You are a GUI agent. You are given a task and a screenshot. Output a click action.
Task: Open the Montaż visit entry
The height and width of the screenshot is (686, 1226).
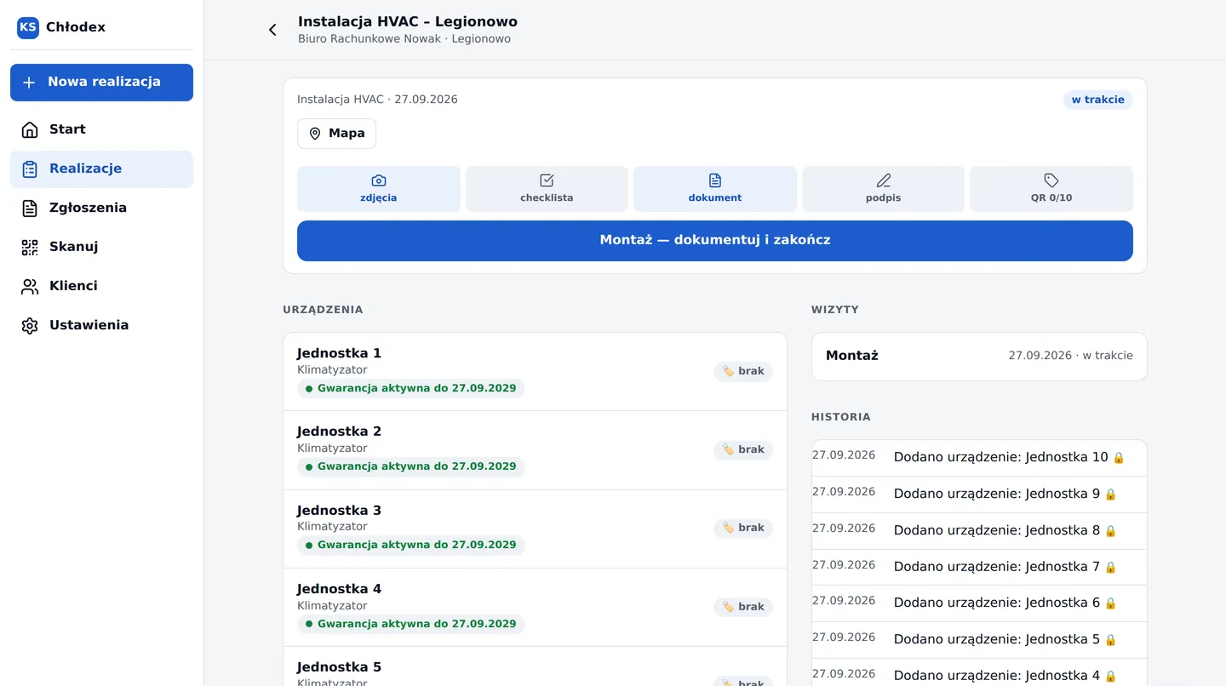click(x=979, y=356)
